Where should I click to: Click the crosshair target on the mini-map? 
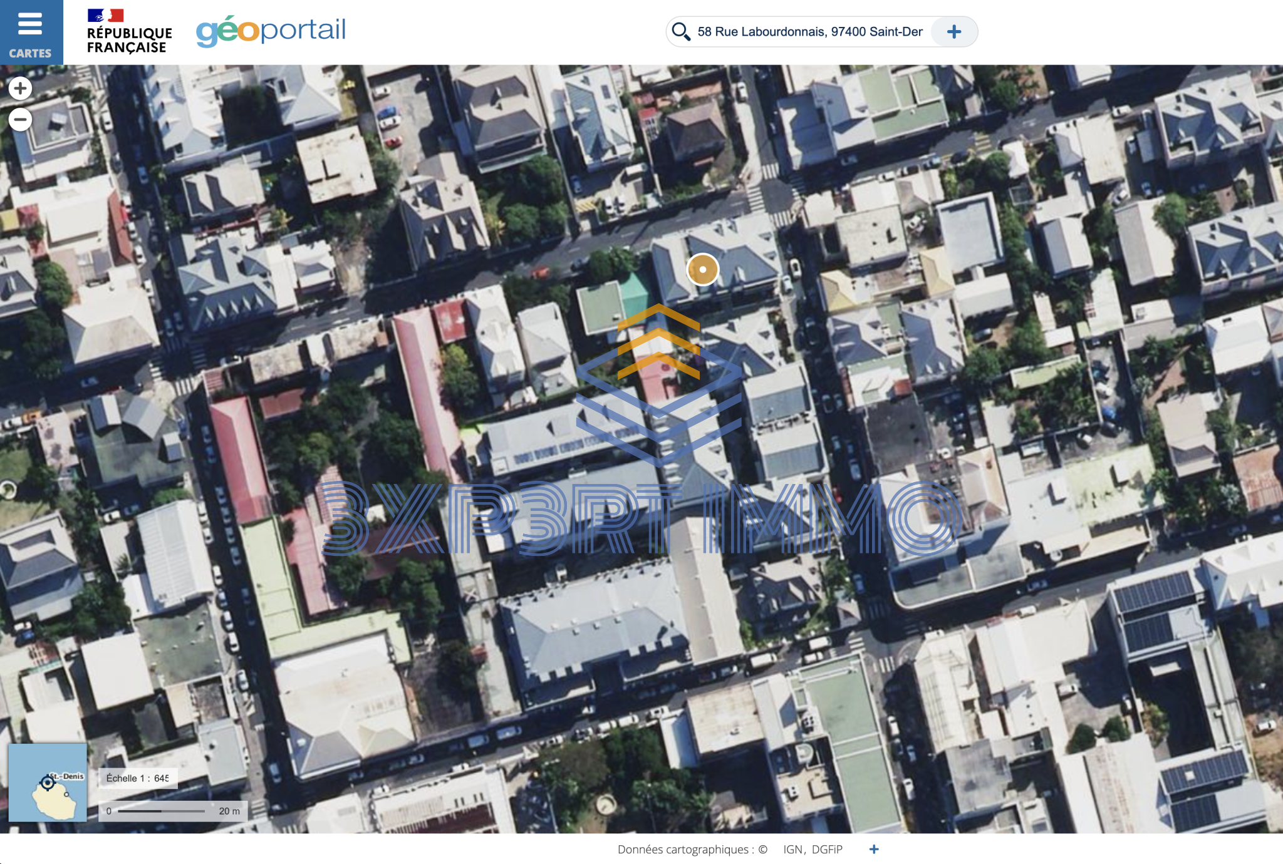point(48,783)
